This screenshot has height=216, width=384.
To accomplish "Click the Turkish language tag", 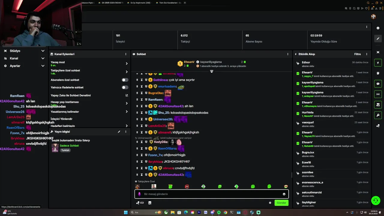I will point(65,150).
